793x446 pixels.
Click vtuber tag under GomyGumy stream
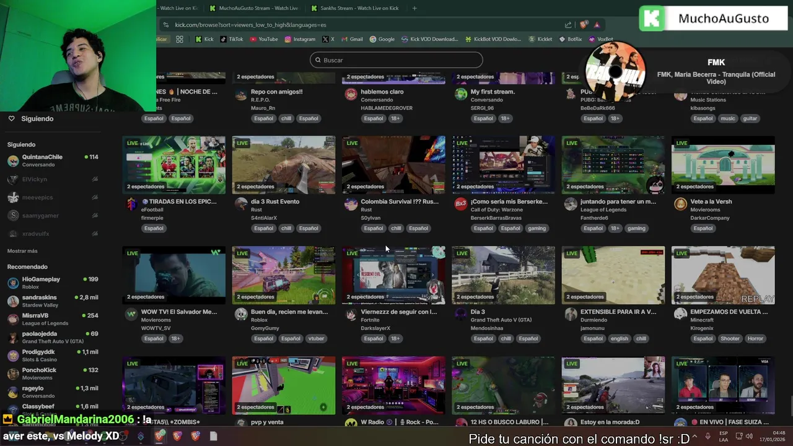(x=317, y=339)
